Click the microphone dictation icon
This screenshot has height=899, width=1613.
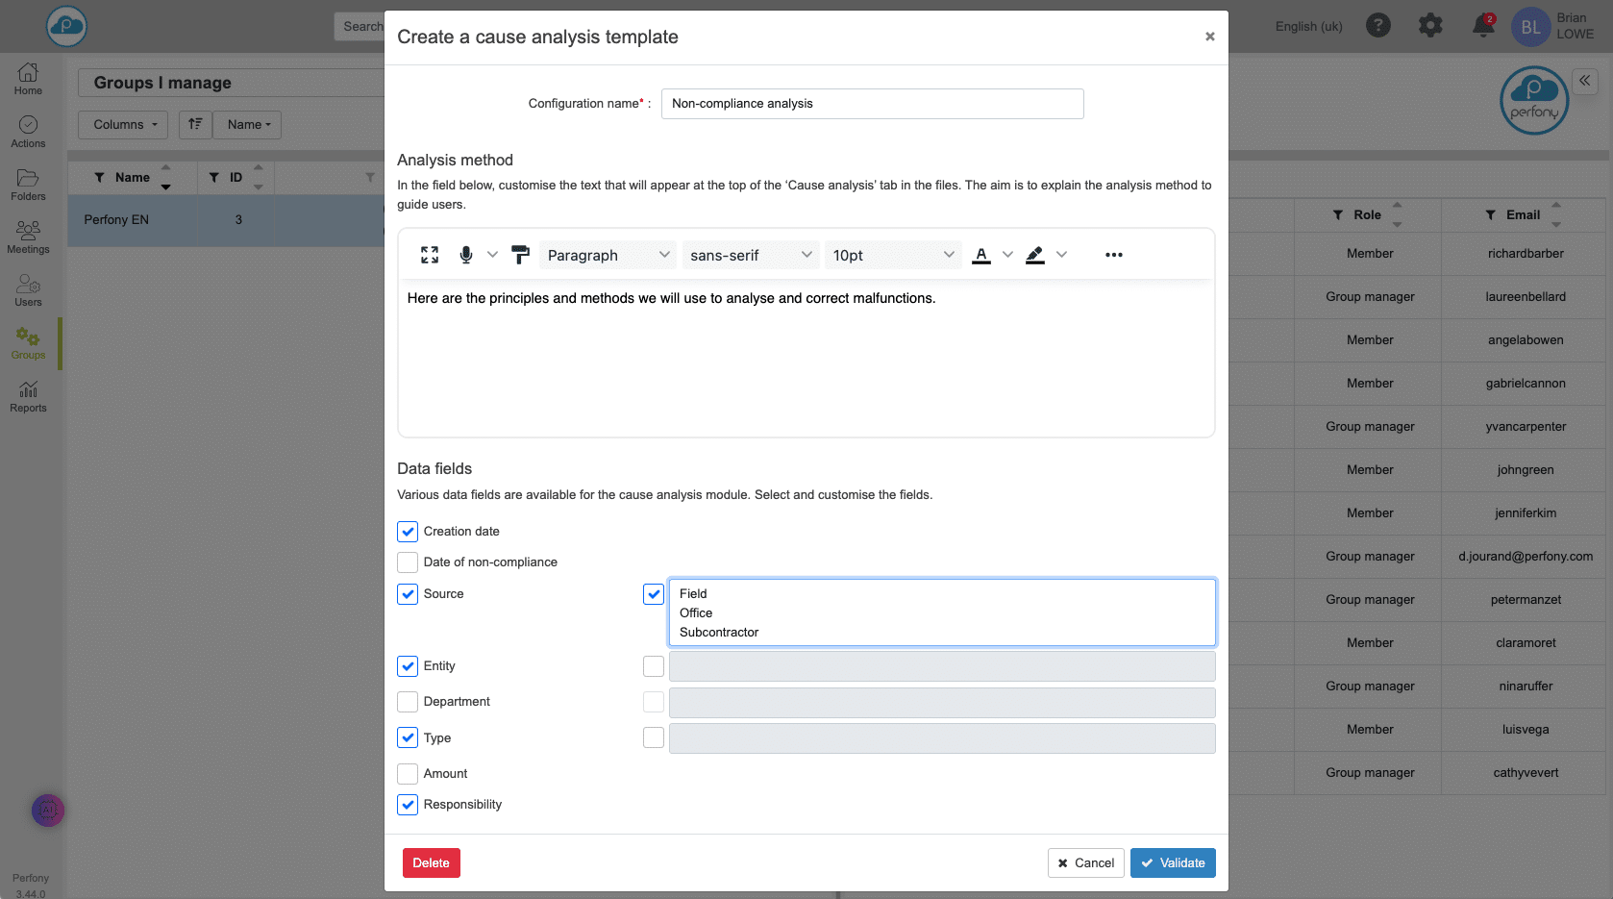[x=466, y=255]
